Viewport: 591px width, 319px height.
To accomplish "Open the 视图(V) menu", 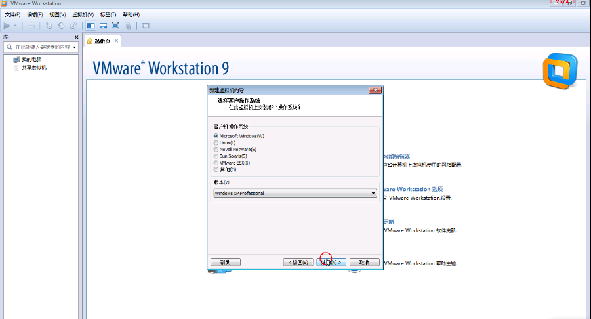I will tap(58, 14).
